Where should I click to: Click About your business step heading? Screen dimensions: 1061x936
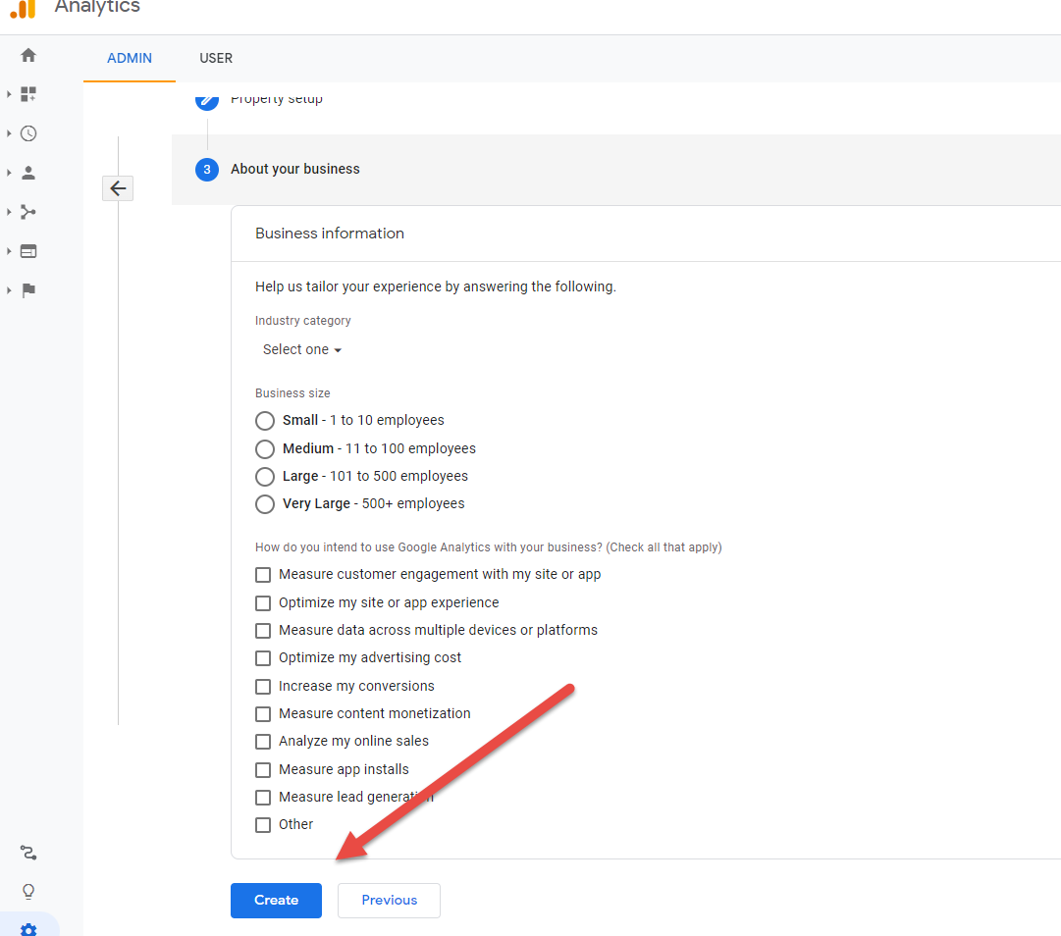tap(295, 169)
